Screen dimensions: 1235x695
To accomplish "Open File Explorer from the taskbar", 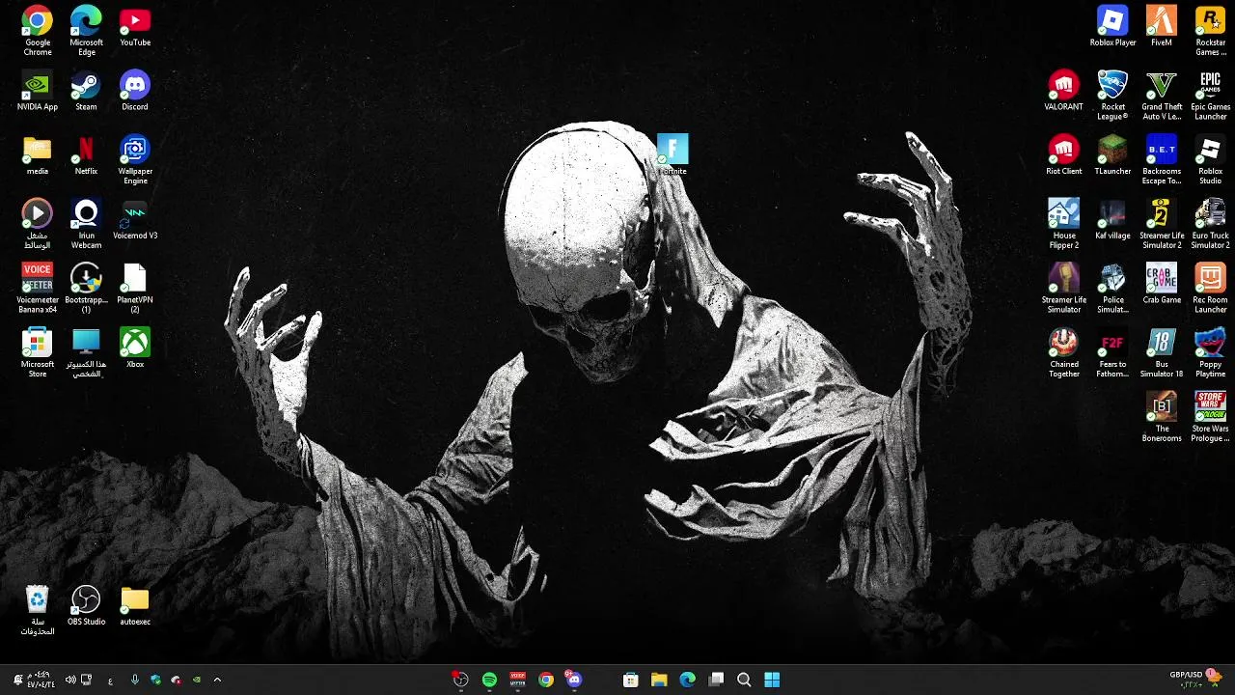I will 659,680.
